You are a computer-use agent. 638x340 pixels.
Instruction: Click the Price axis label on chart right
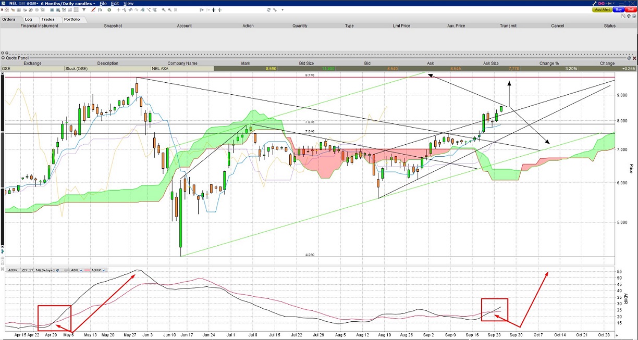[x=631, y=168]
